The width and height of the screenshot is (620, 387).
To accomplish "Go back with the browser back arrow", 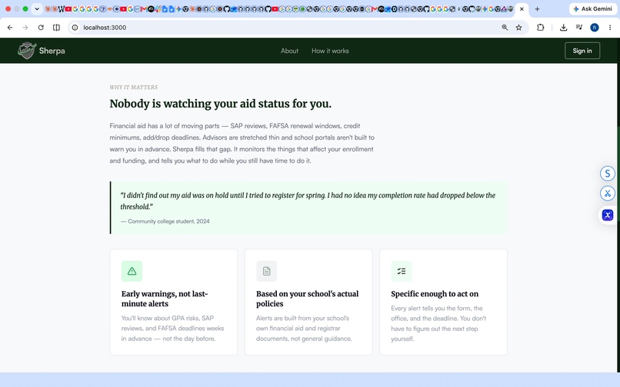I will pyautogui.click(x=10, y=28).
